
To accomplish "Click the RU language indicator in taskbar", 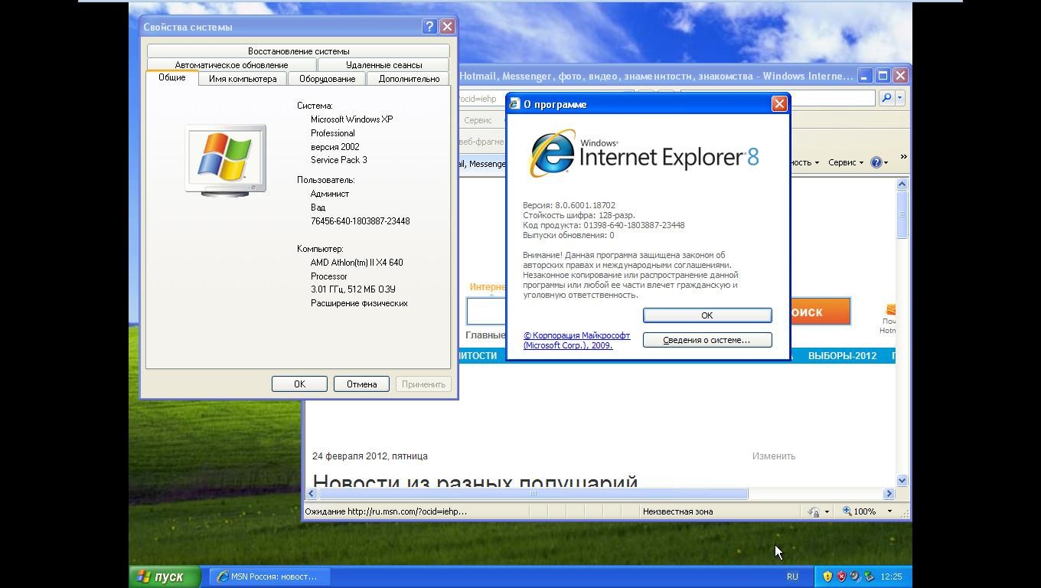I will coord(792,577).
